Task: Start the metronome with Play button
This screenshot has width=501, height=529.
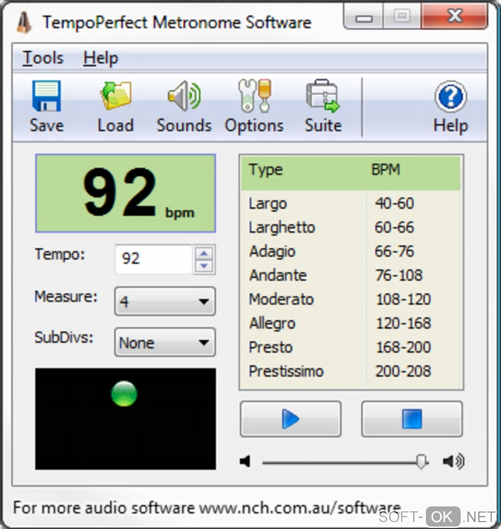Action: click(290, 419)
